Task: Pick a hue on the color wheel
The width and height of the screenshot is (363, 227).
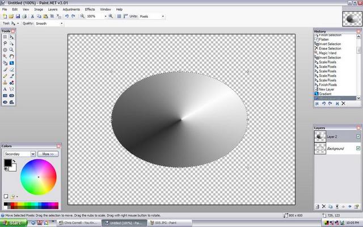Action: pyautogui.click(x=39, y=177)
